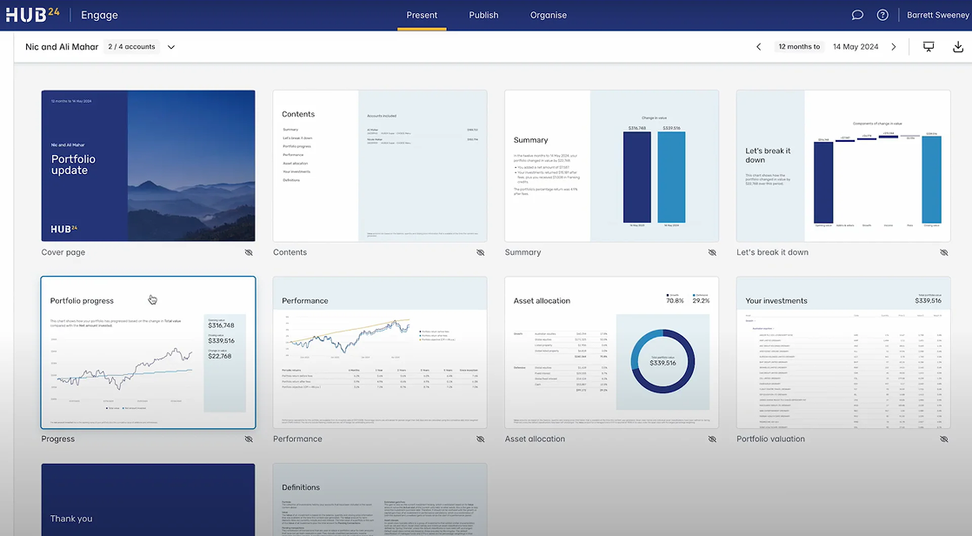The image size is (972, 536).
Task: Open the 14 May 2024 date picker
Action: 855,47
